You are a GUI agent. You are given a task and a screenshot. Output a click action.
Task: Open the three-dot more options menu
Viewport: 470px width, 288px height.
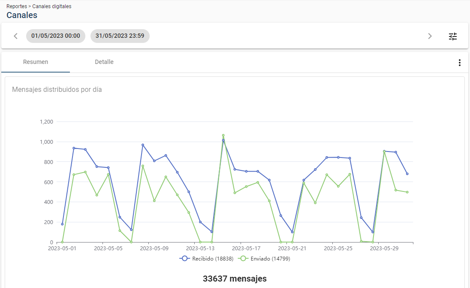pyautogui.click(x=460, y=62)
